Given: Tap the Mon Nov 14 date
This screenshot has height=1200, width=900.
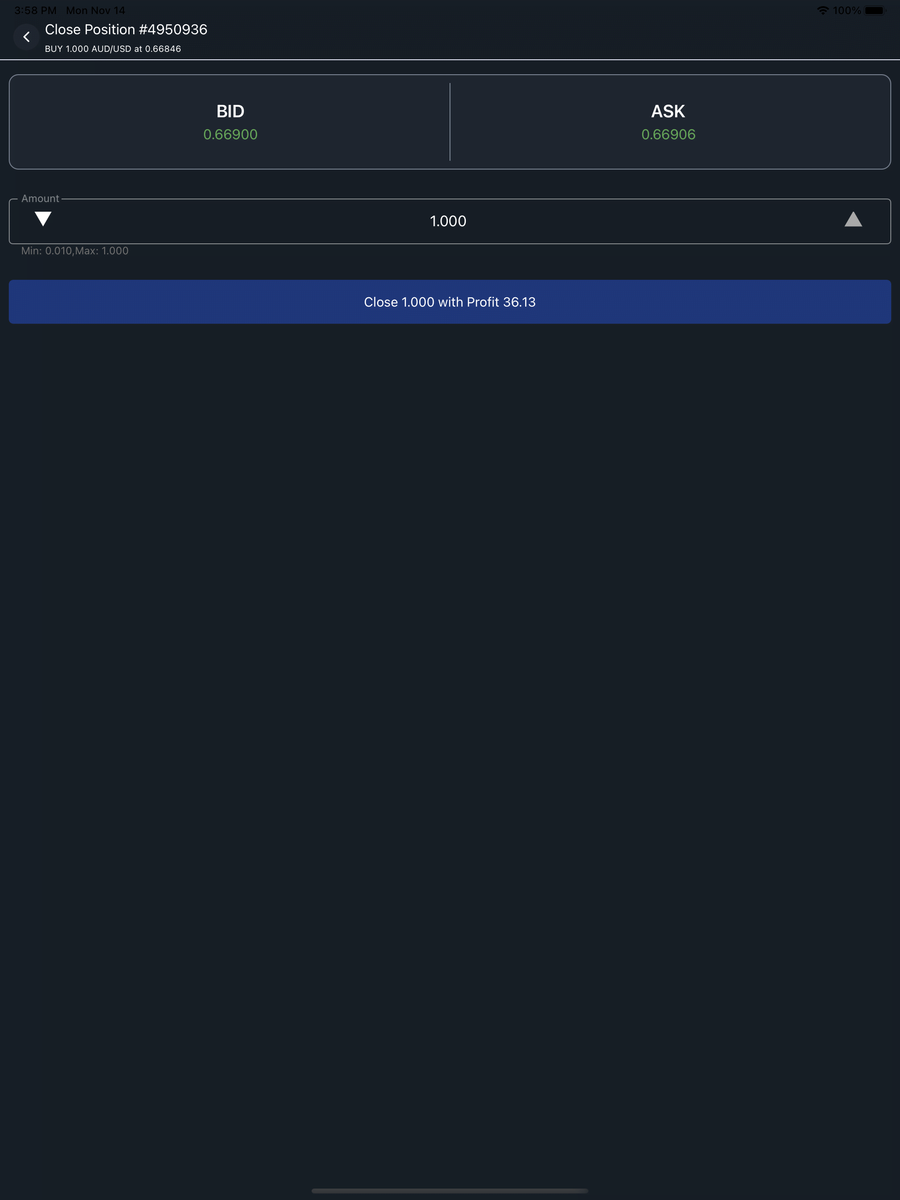Looking at the screenshot, I should click(95, 10).
